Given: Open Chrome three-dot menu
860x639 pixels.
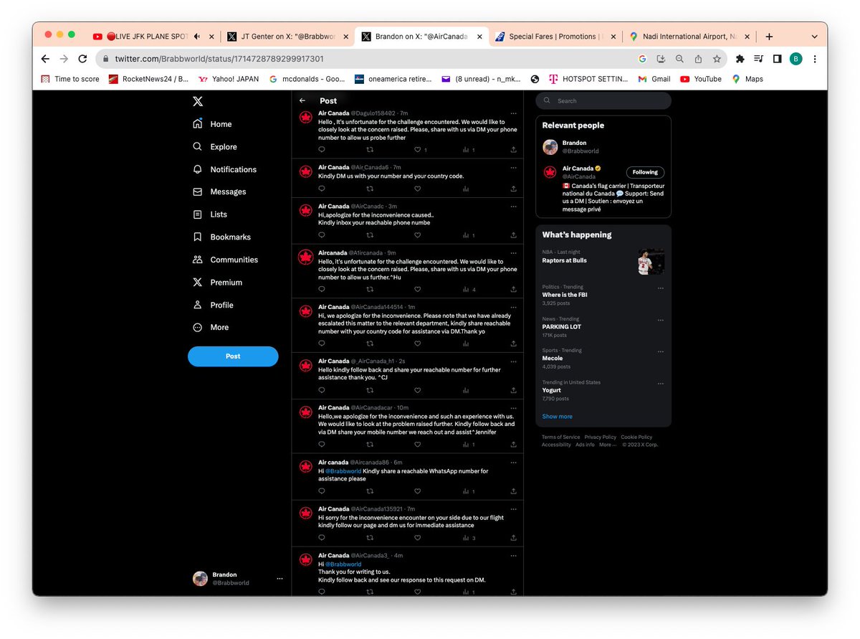Looking at the screenshot, I should click(x=815, y=59).
